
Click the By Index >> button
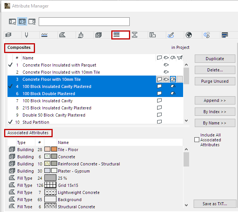coord(215,112)
